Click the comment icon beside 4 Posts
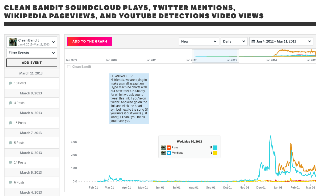 click(x=11, y=103)
